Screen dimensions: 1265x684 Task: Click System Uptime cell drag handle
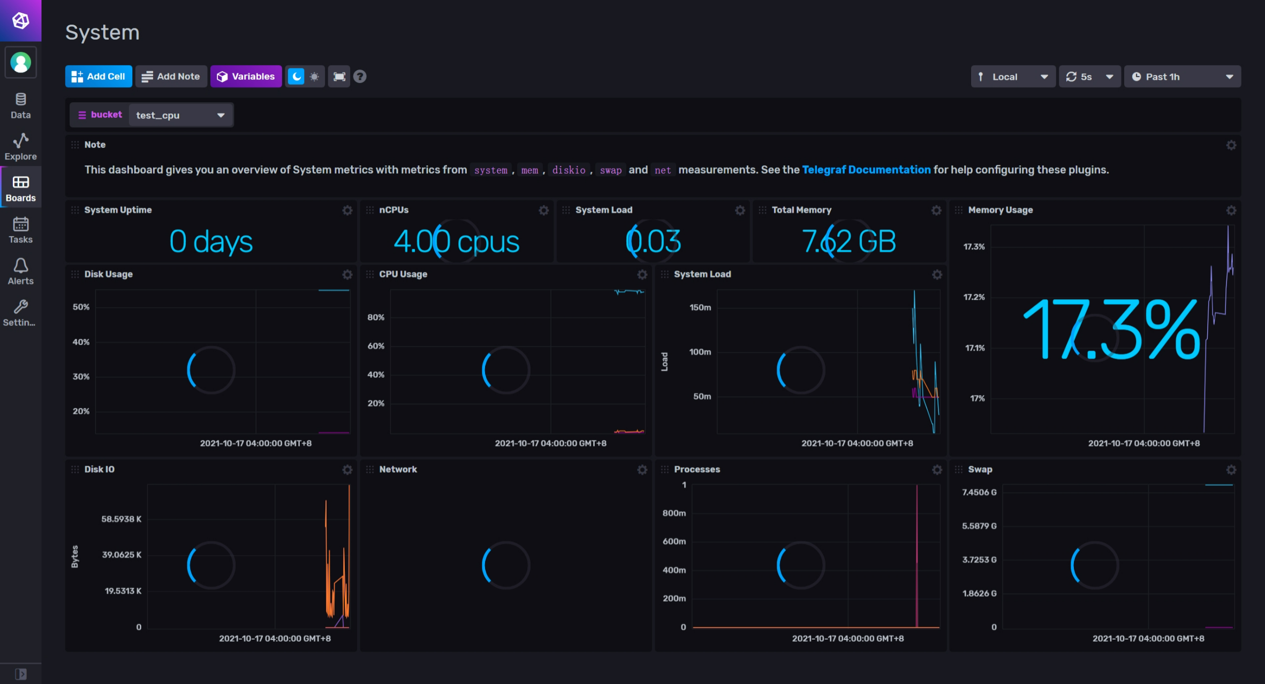point(75,210)
